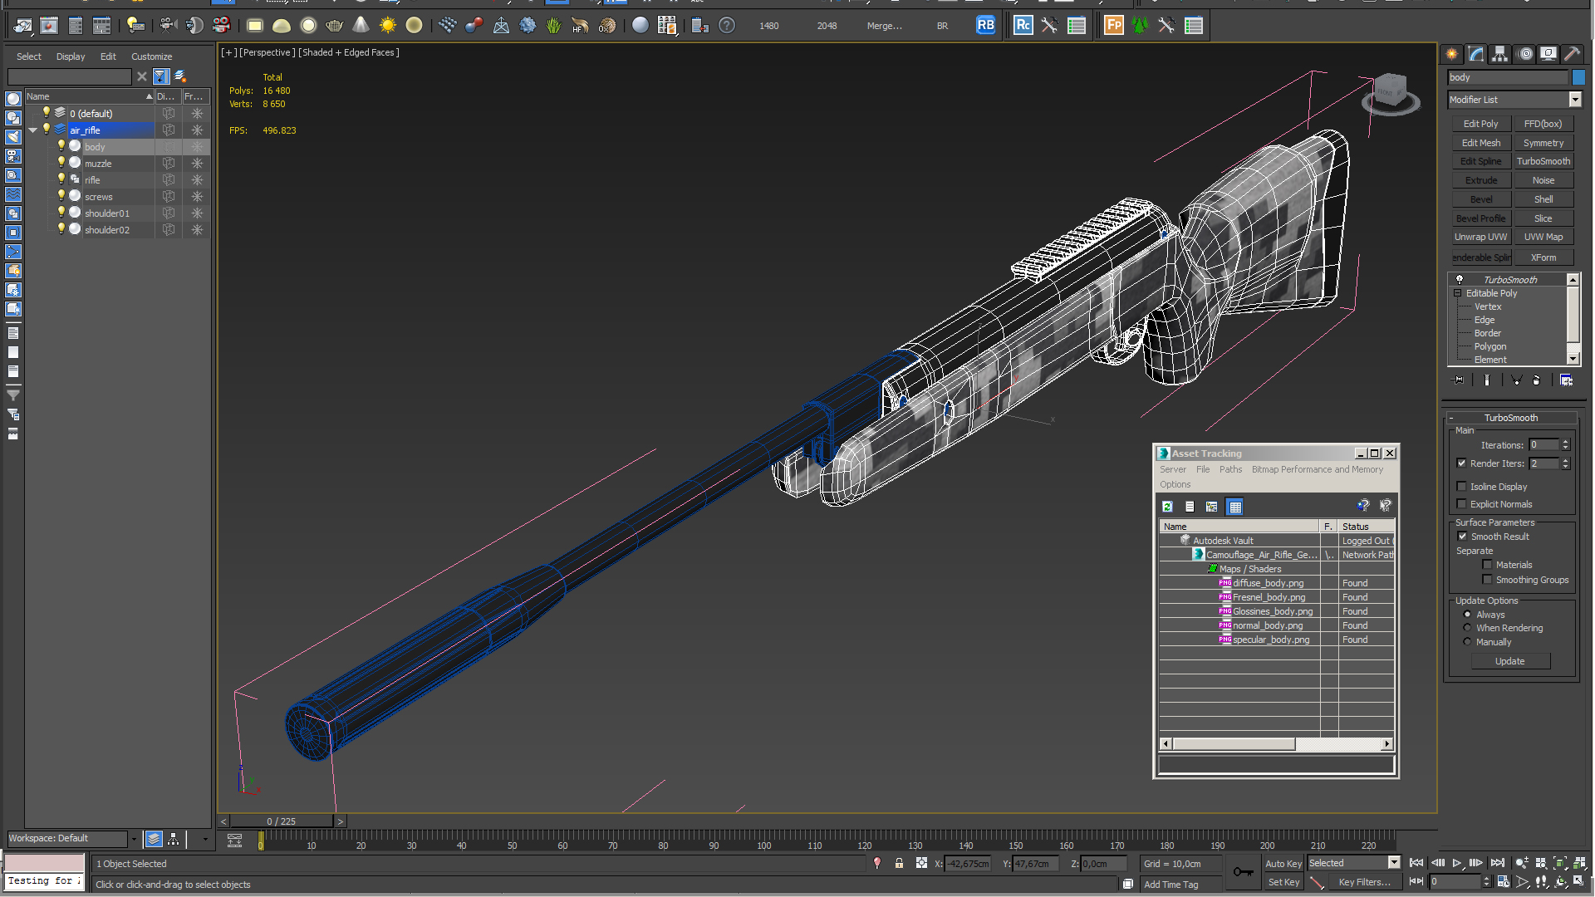
Task: Clear the scene explorer search filter
Action: [142, 76]
